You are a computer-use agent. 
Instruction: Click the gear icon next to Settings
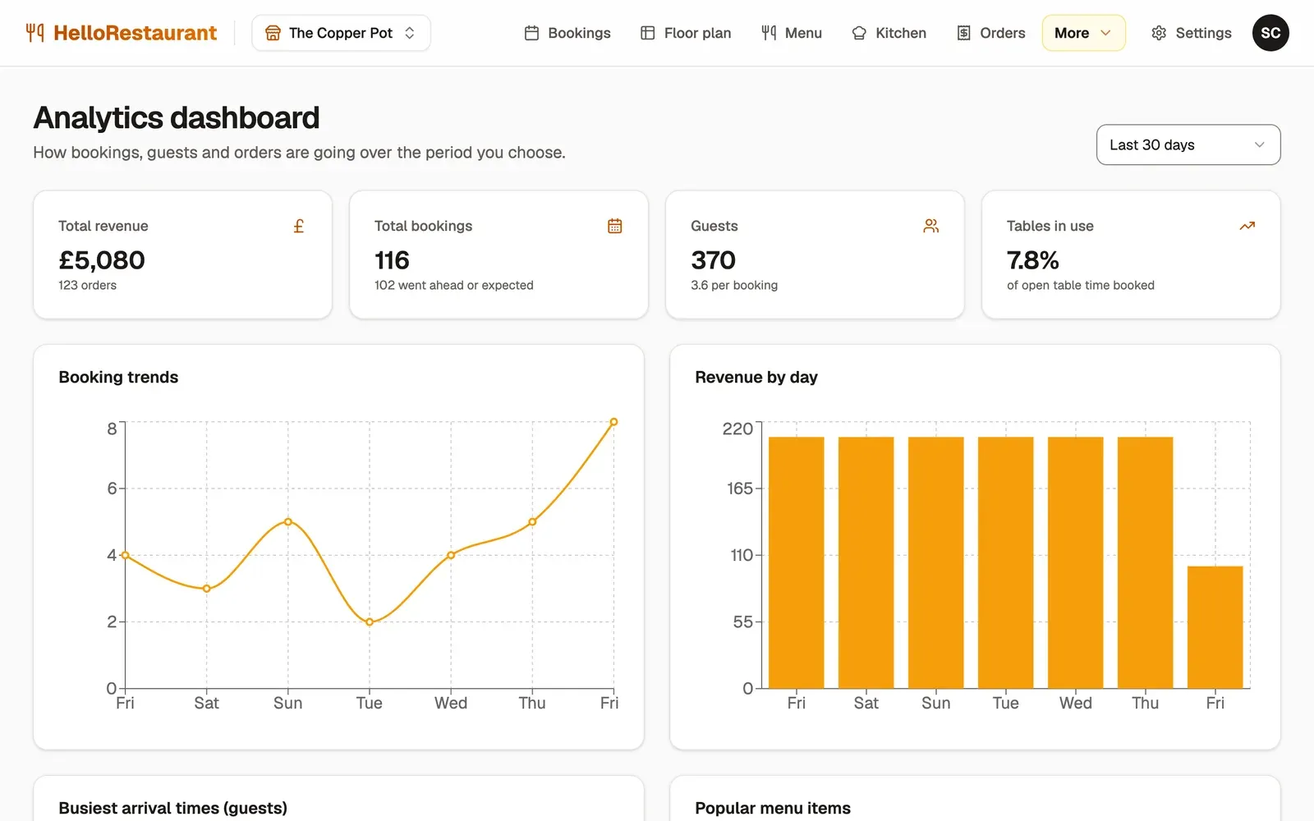coord(1159,33)
